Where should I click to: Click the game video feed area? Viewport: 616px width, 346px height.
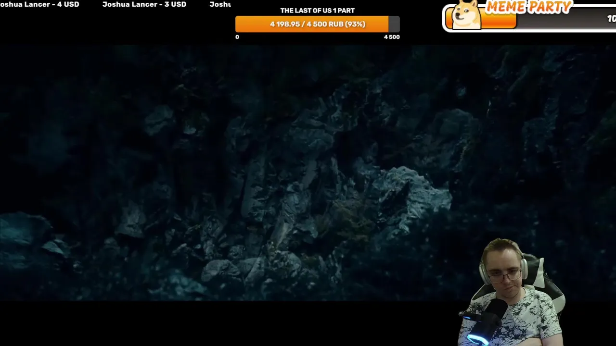[308, 173]
